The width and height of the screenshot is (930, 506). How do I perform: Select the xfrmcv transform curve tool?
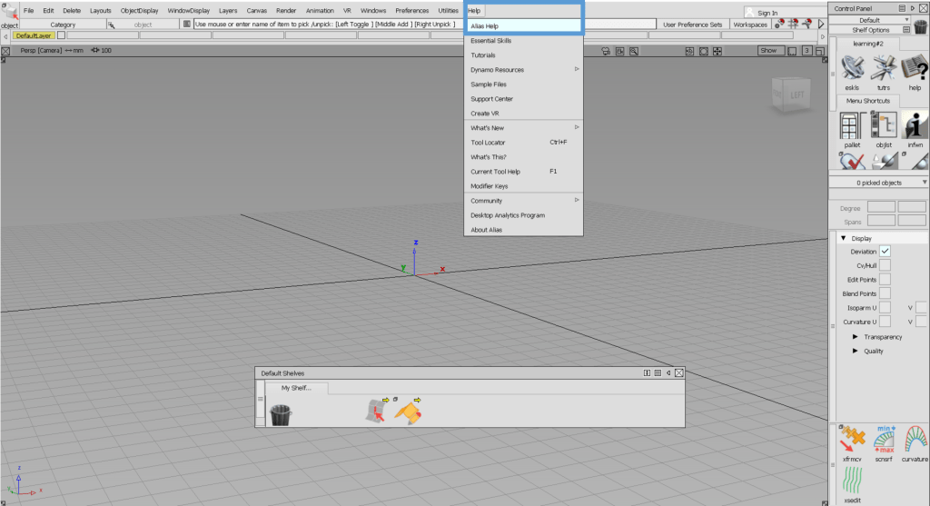[x=852, y=440]
